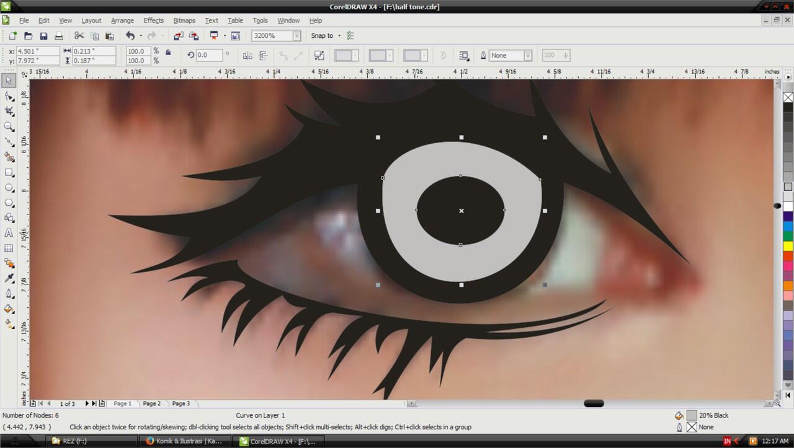This screenshot has height=448, width=794.
Task: Click the x position input field
Action: point(38,51)
